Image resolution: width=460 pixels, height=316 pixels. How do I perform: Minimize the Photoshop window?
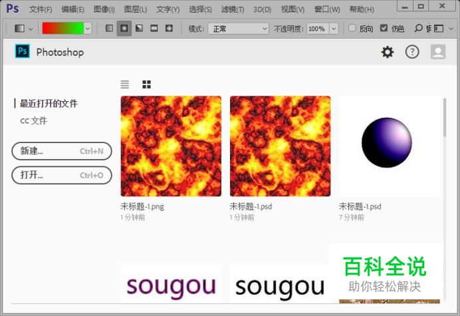click(405, 5)
